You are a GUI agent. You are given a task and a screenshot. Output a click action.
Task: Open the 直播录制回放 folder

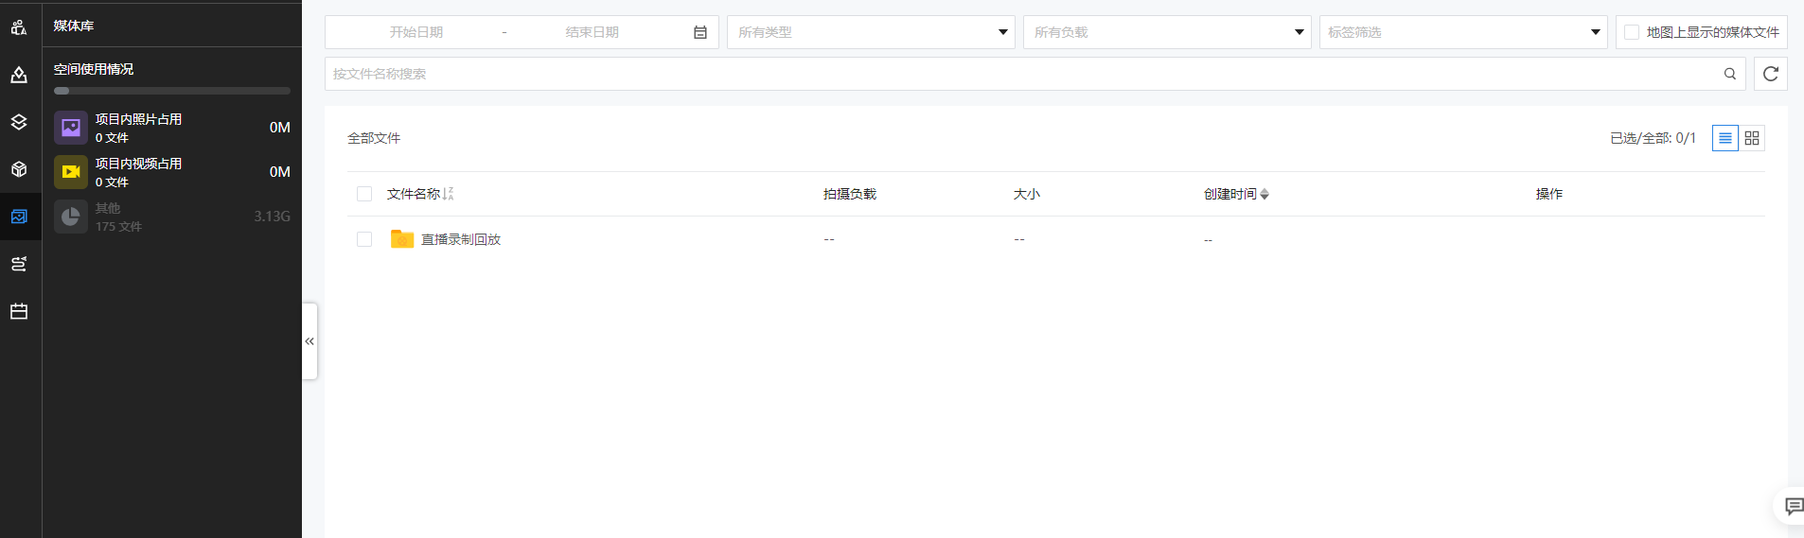pos(460,239)
